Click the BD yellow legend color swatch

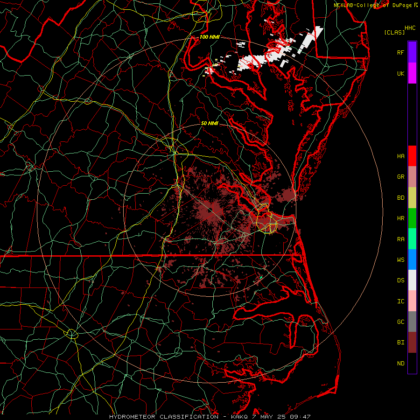point(412,197)
